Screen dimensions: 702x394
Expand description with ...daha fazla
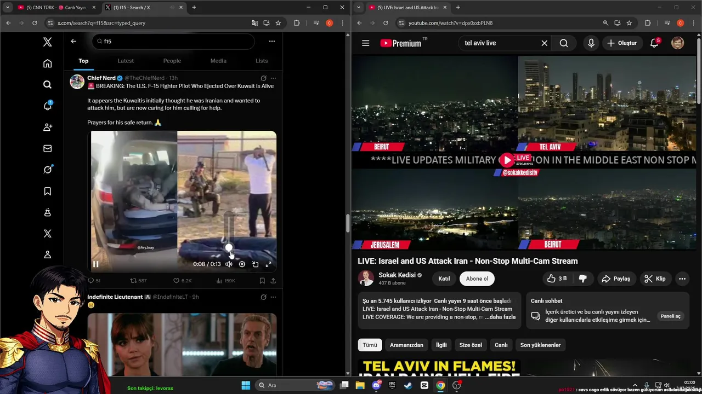tap(500, 317)
